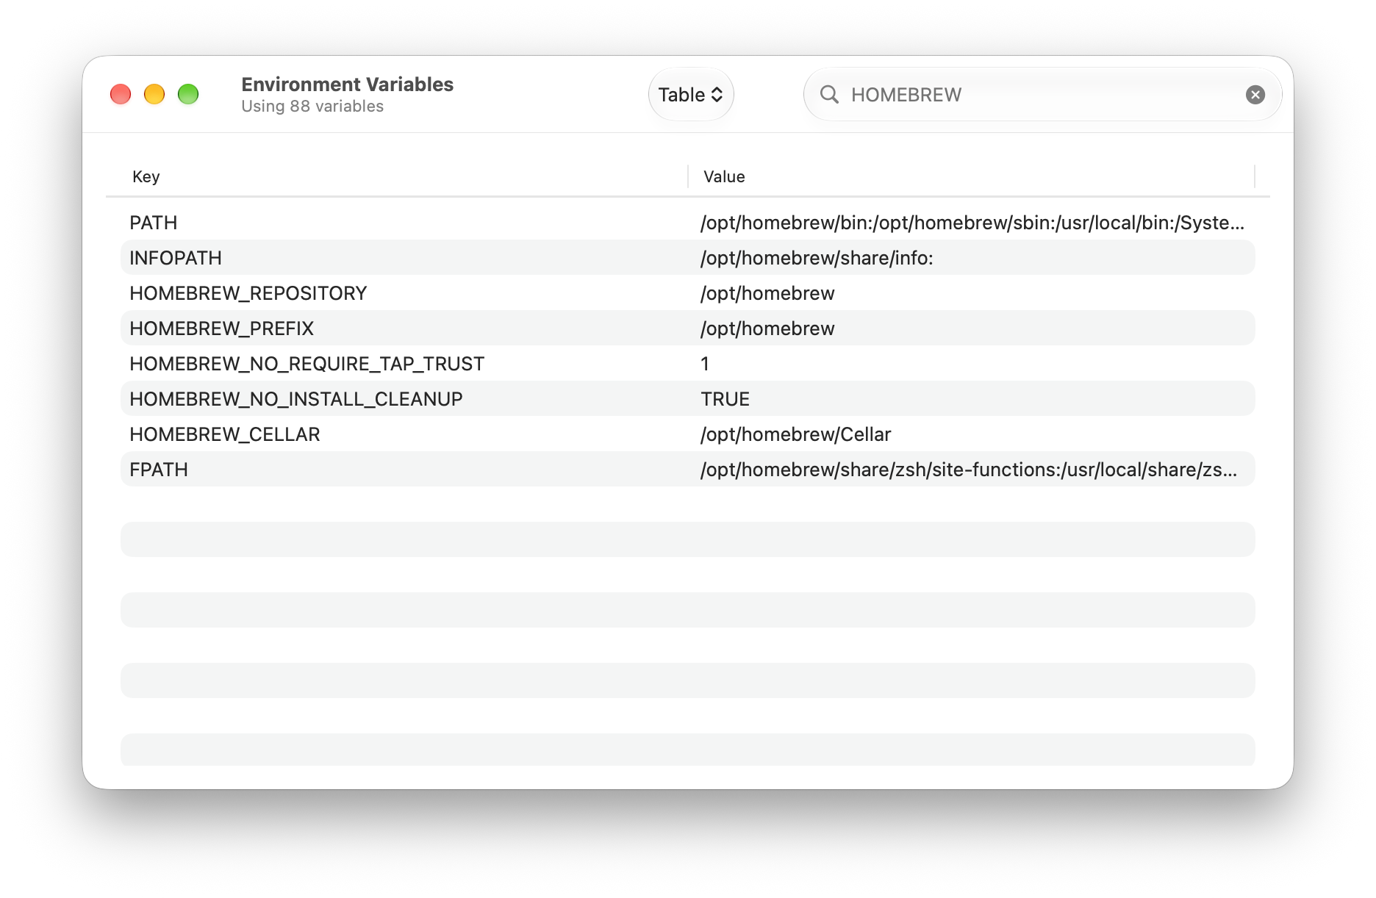
Task: Select HOMEBREW_NO_REQUIRE_TAP_TRUST key
Action: click(307, 364)
